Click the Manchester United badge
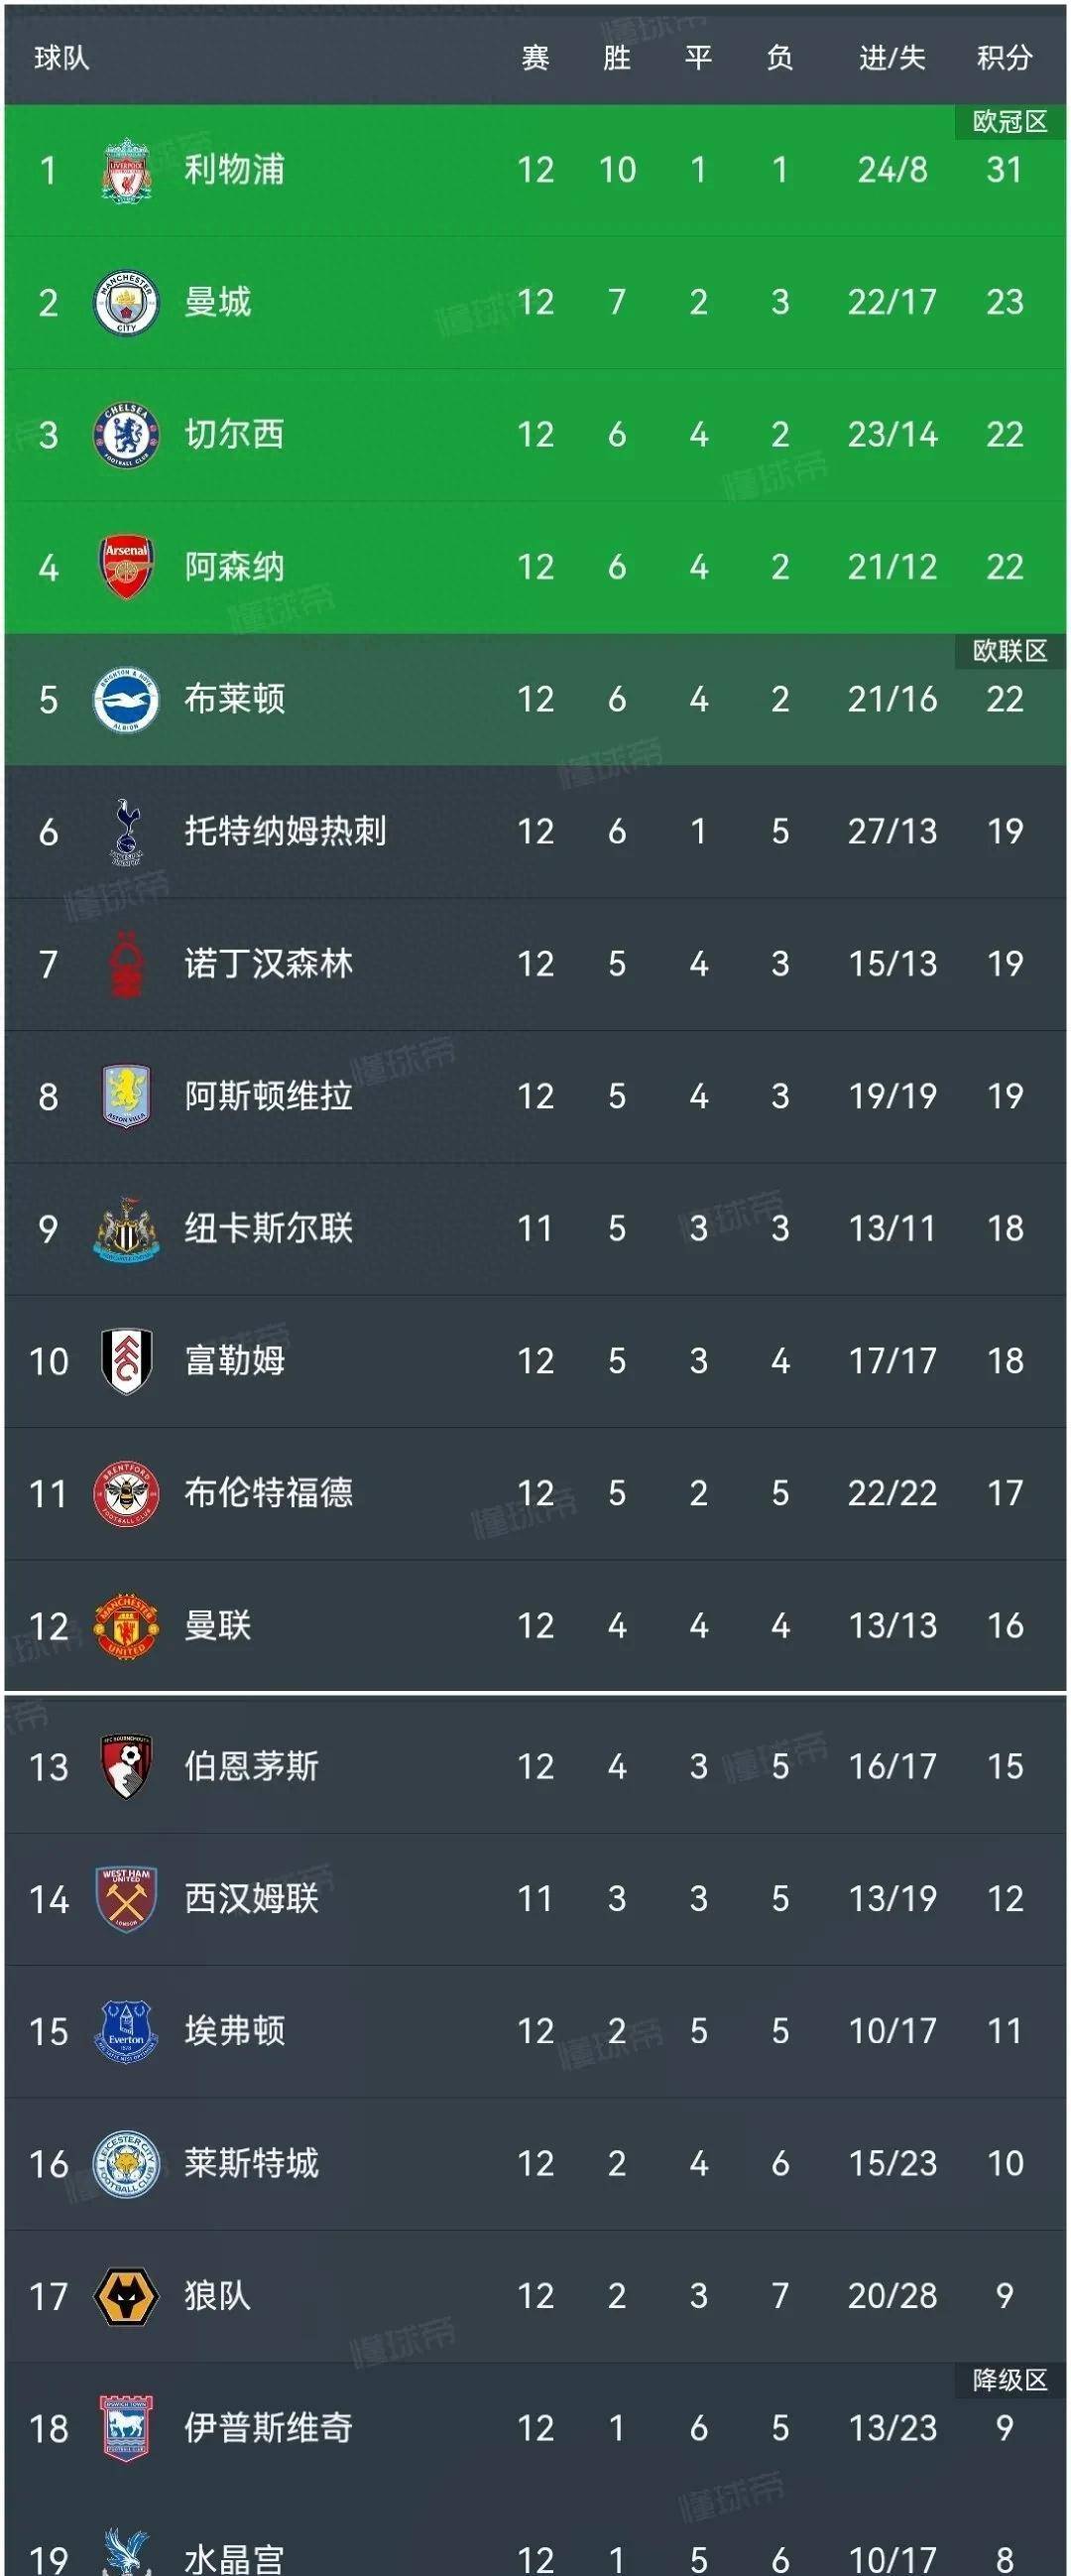This screenshot has height=2576, width=1071. 126,1625
